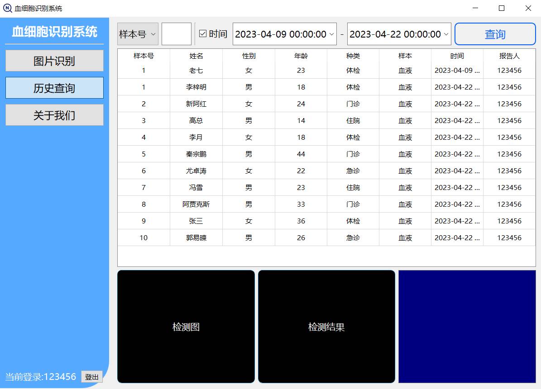Open the 历史查询 page

tap(54, 88)
